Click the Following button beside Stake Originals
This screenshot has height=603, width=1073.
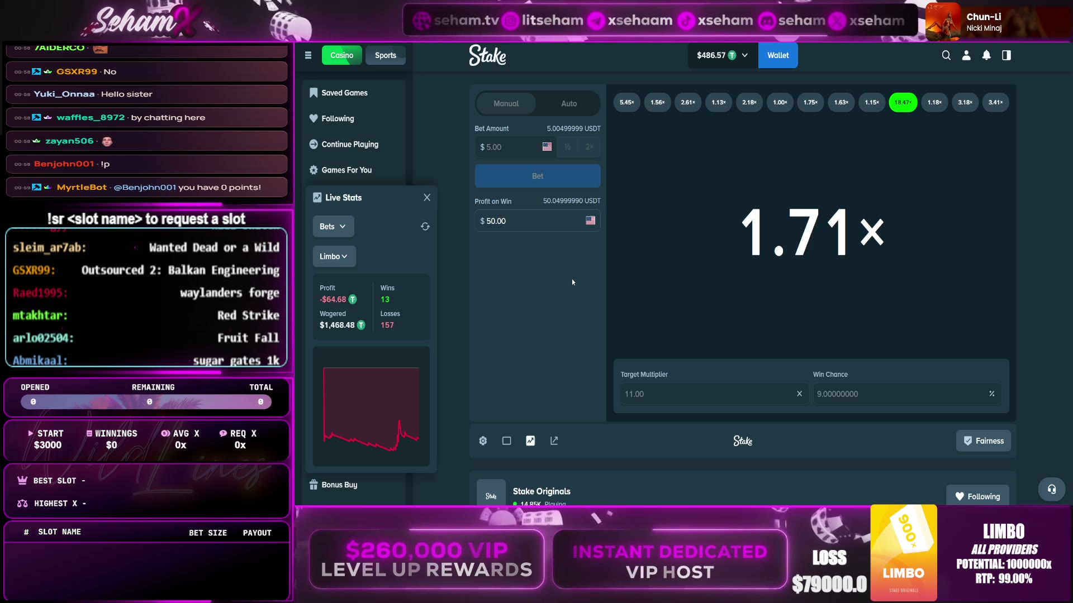[977, 496]
